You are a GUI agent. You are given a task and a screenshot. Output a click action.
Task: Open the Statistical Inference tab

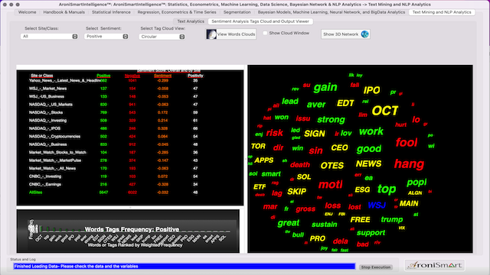(x=111, y=12)
